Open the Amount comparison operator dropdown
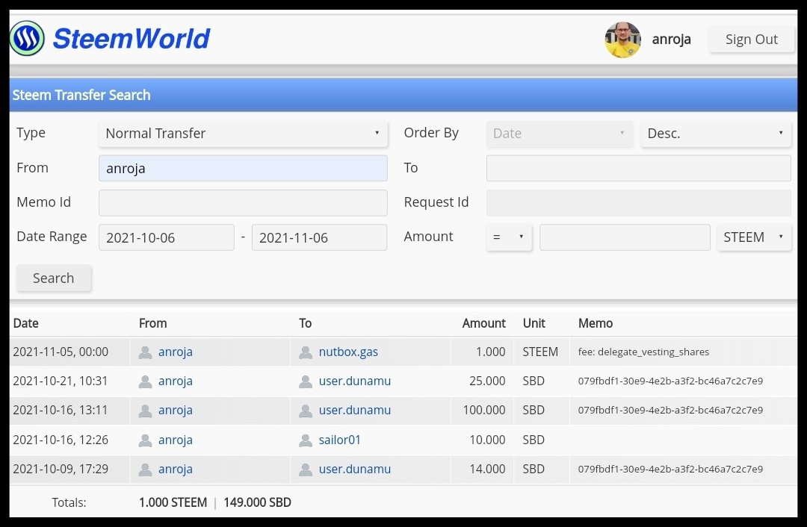This screenshot has height=527, width=807. pyautogui.click(x=509, y=237)
